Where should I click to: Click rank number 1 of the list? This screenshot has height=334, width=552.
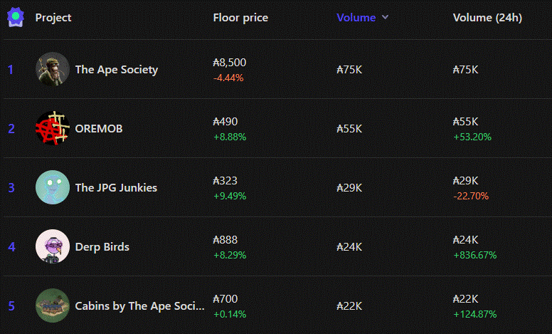pyautogui.click(x=11, y=70)
